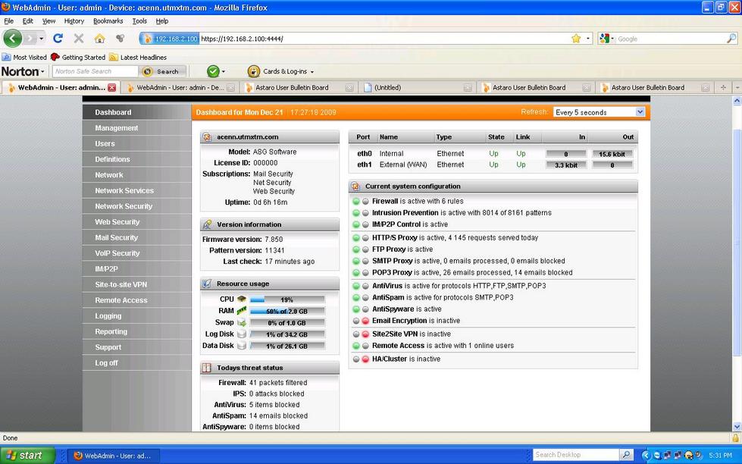742x464 pixels.
Task: Click the Windows Start button
Action: [27, 455]
